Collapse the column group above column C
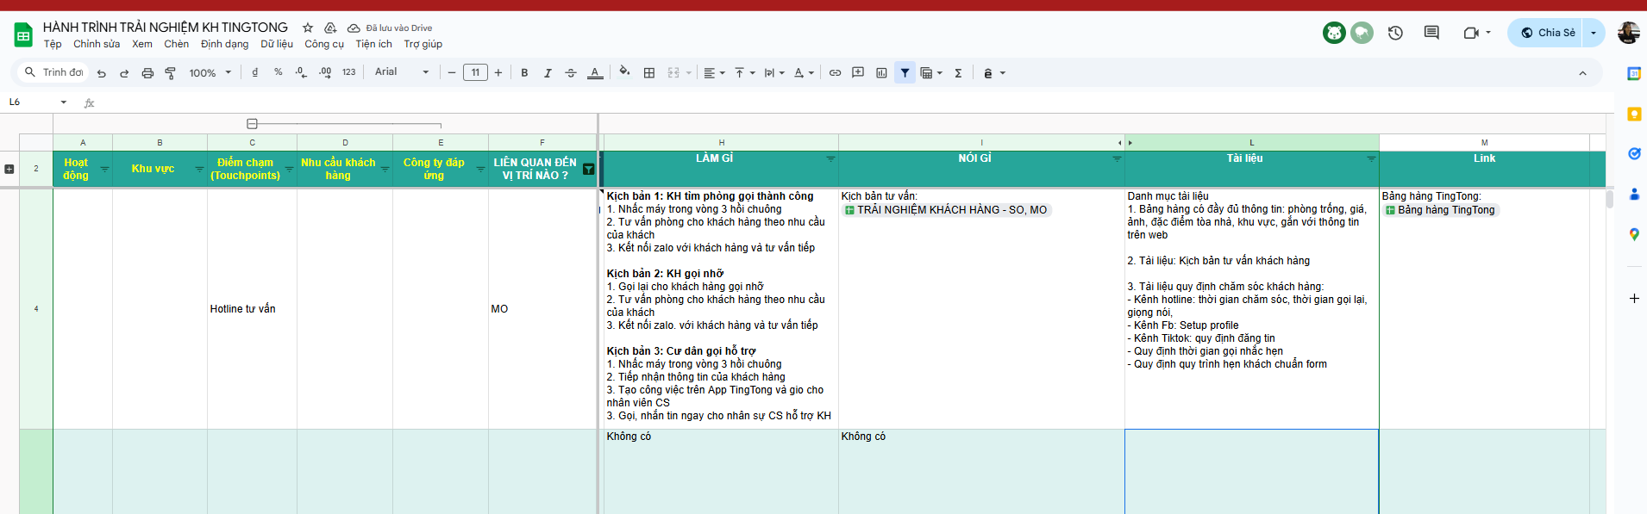The height and width of the screenshot is (514, 1647). [252, 124]
